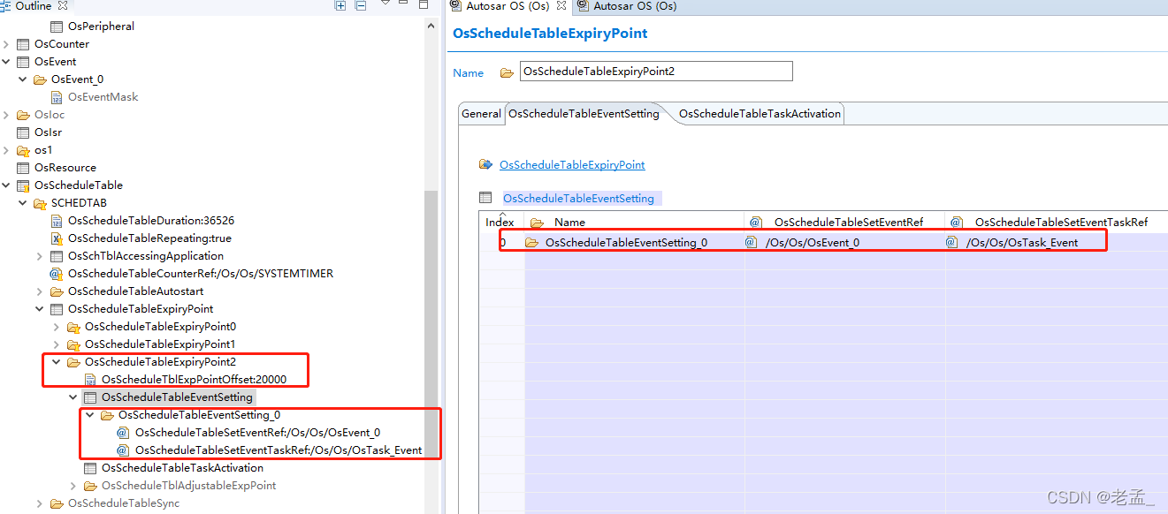1168x514 pixels.
Task: Expand OsScheduleTblAdjustableExpPoint node
Action: (x=74, y=486)
